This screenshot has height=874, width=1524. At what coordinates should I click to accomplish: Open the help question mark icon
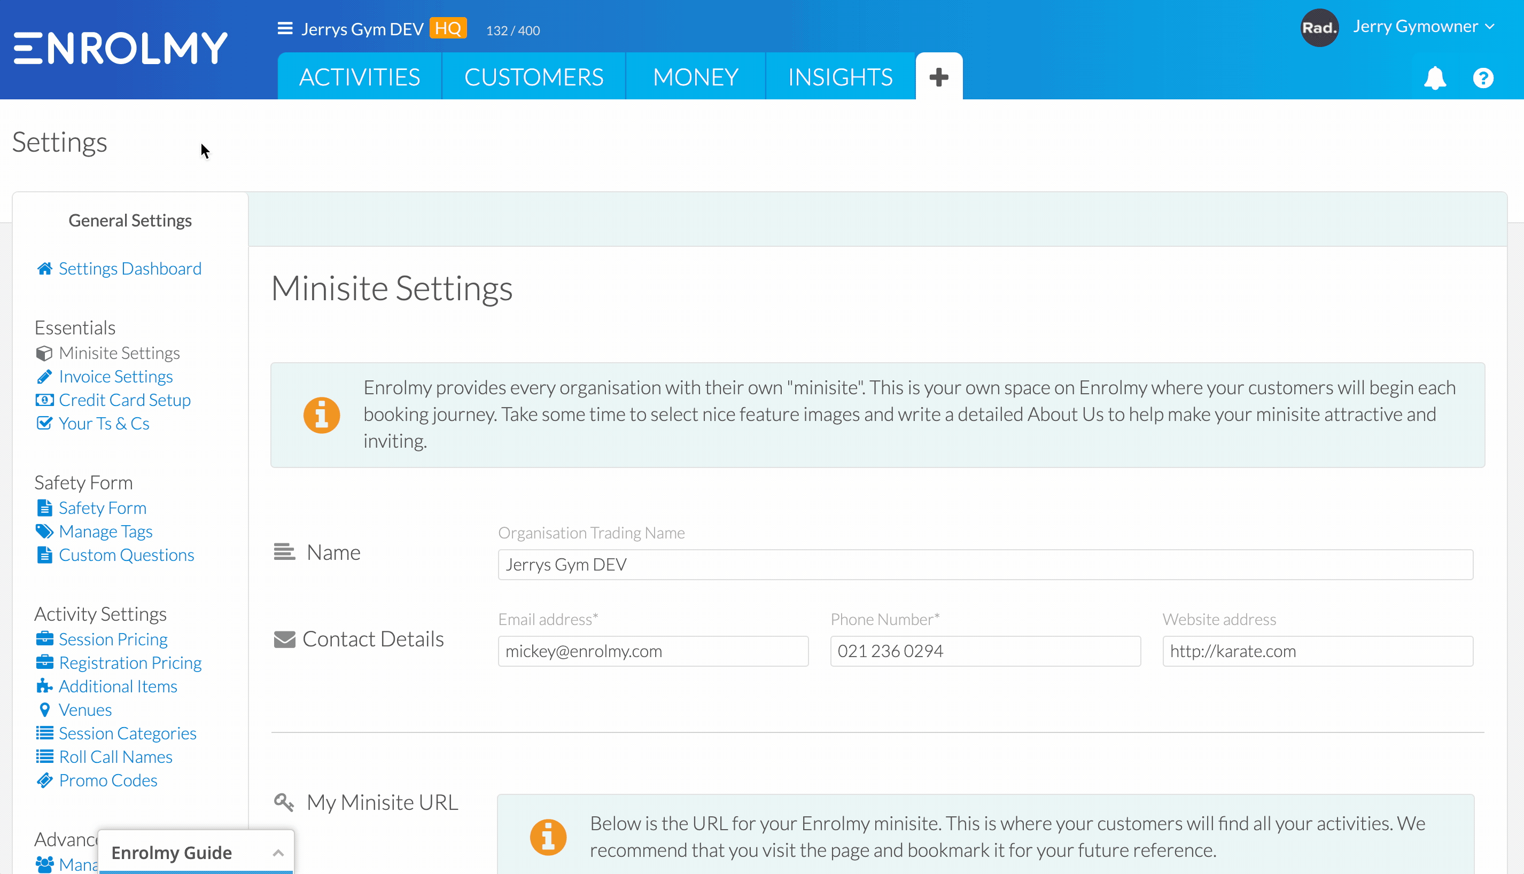[1483, 78]
